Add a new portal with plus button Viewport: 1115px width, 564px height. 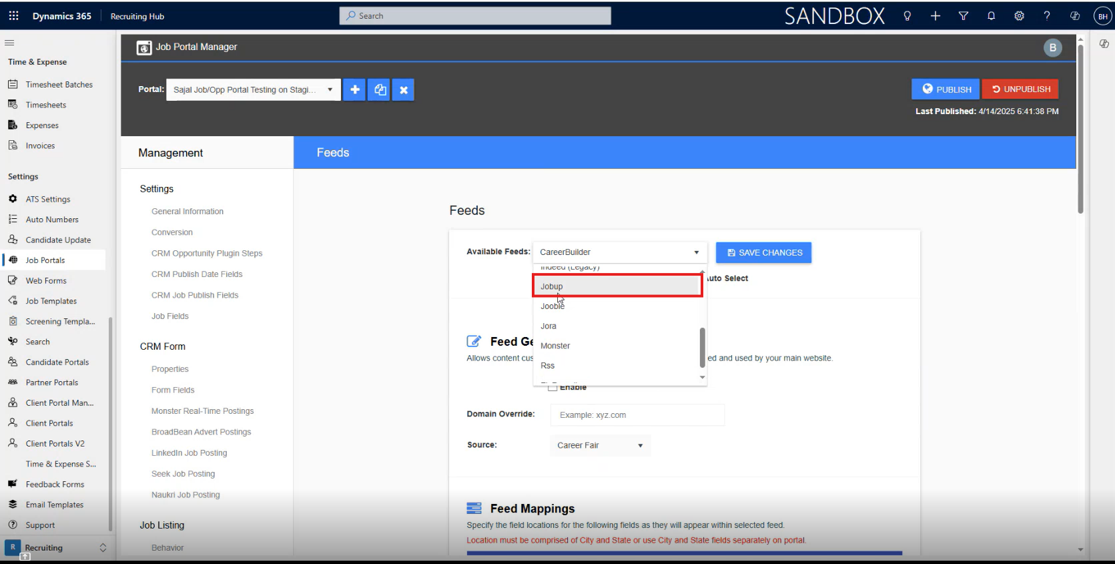click(355, 89)
